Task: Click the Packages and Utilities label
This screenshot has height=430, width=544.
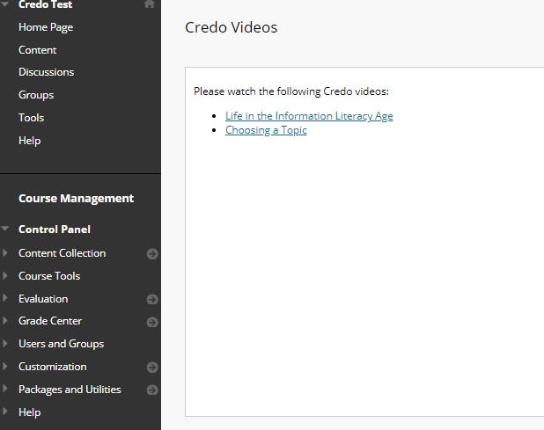Action: pos(70,390)
